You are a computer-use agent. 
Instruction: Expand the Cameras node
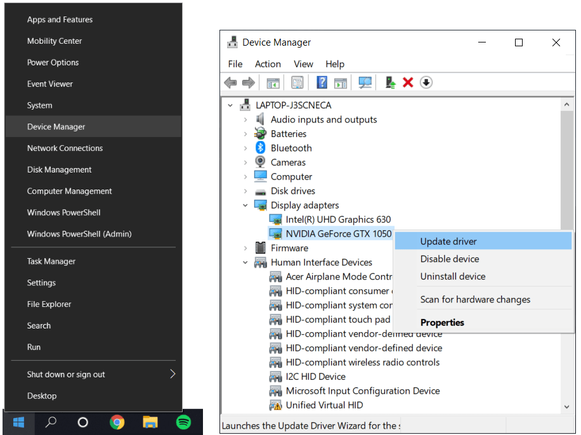(245, 162)
